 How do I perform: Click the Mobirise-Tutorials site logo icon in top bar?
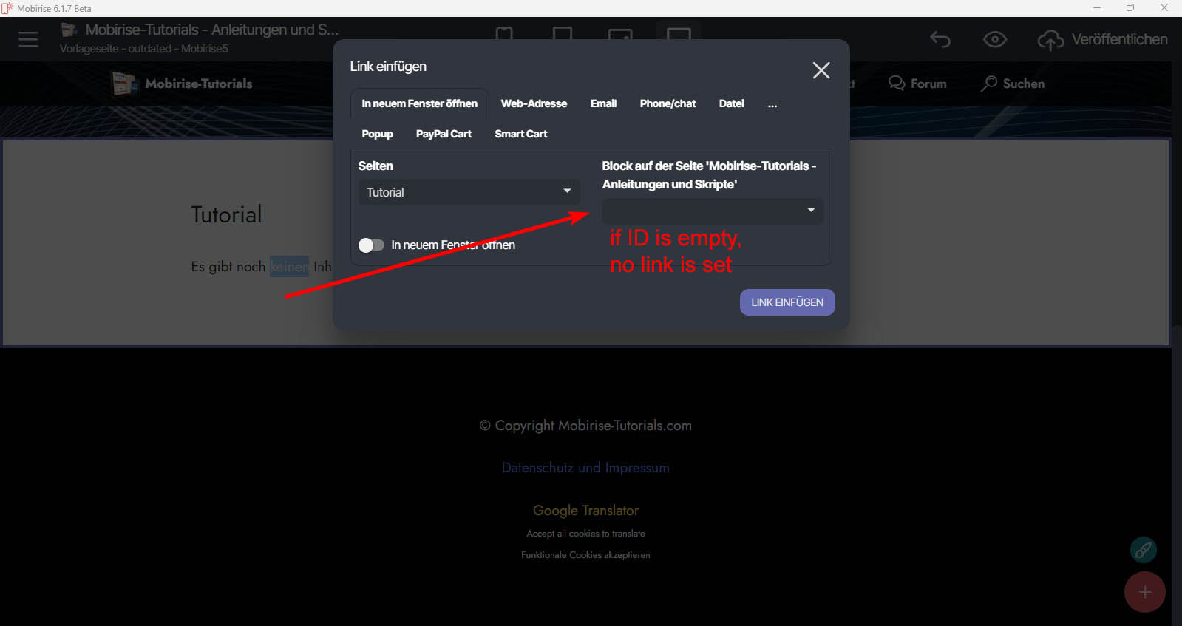pyautogui.click(x=69, y=30)
